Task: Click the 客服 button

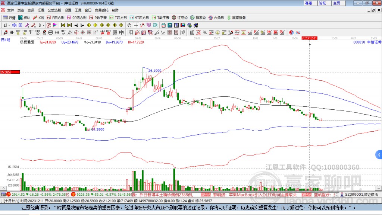Action: click(x=310, y=3)
